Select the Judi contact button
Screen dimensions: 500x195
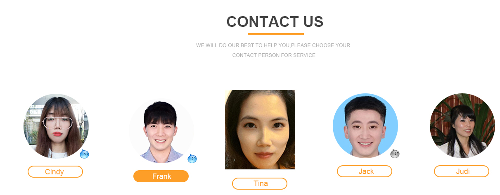coord(462,171)
